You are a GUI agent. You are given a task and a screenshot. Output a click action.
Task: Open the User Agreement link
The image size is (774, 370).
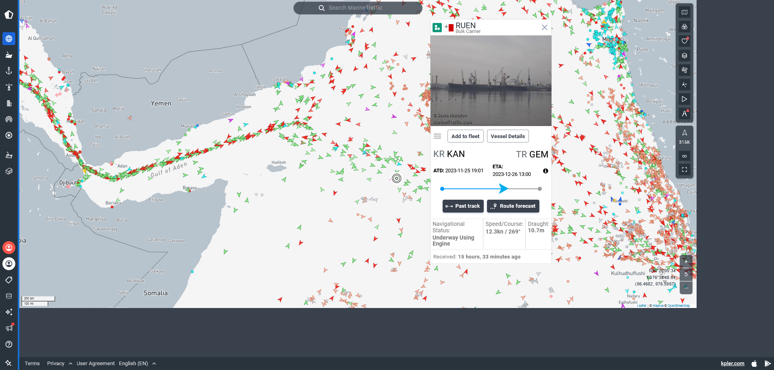pos(96,363)
